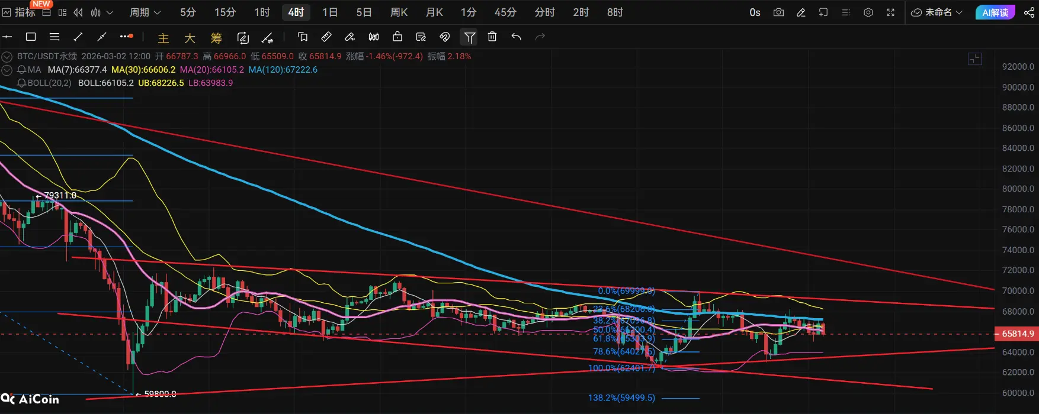
Task: Click the line-with-arrows swap icon
Action: pyautogui.click(x=268, y=38)
